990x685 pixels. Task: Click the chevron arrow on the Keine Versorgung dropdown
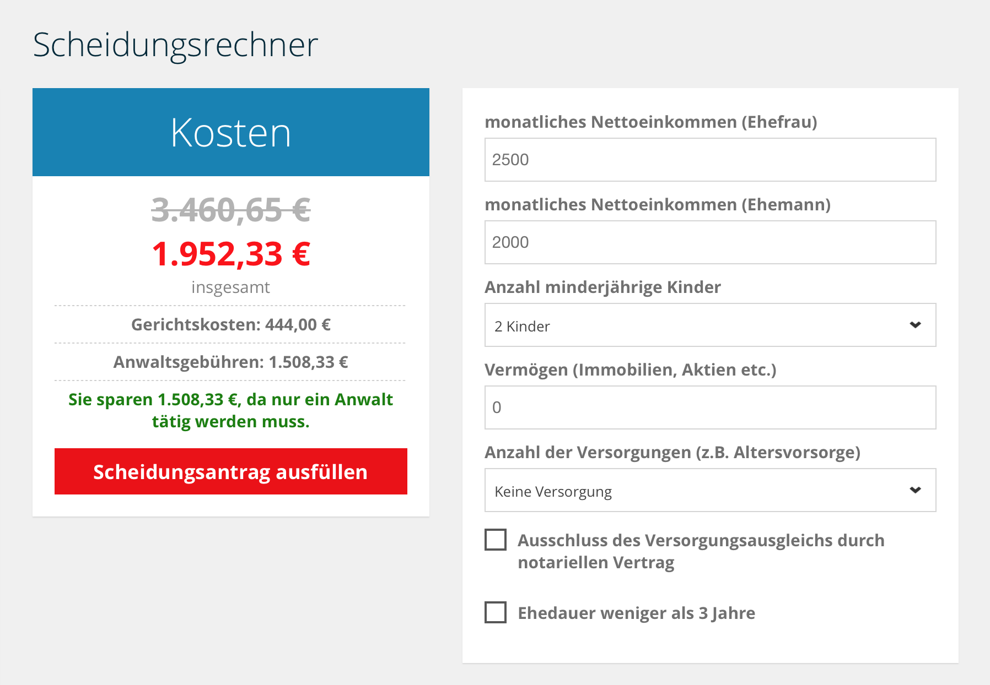[x=915, y=490]
